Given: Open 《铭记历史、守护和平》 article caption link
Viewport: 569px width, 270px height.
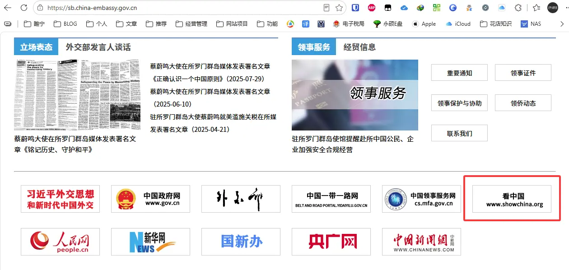Looking at the screenshot, I should click(75, 144).
